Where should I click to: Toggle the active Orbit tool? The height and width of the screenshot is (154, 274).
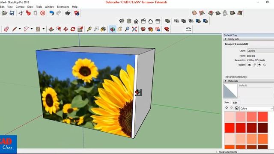tap(113, 29)
